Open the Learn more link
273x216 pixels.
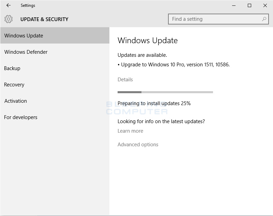click(x=130, y=131)
